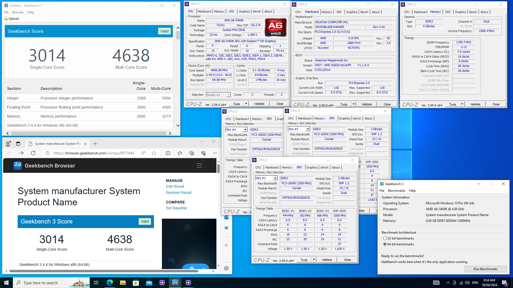Click Run Benchmarks button
The height and width of the screenshot is (288, 513).
[x=485, y=269]
